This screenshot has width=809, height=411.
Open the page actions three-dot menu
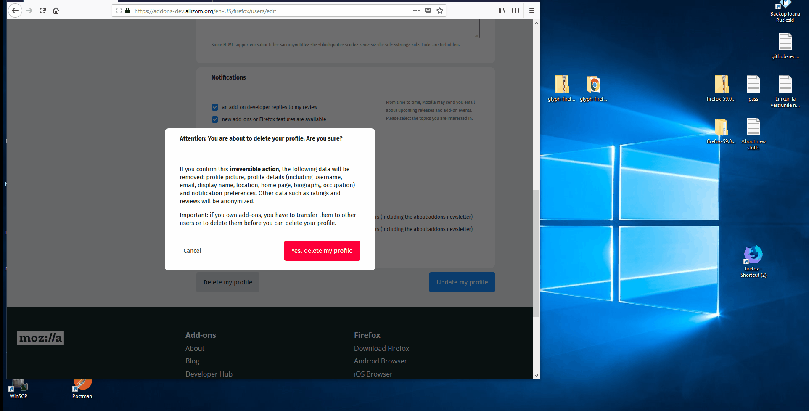[x=416, y=11]
